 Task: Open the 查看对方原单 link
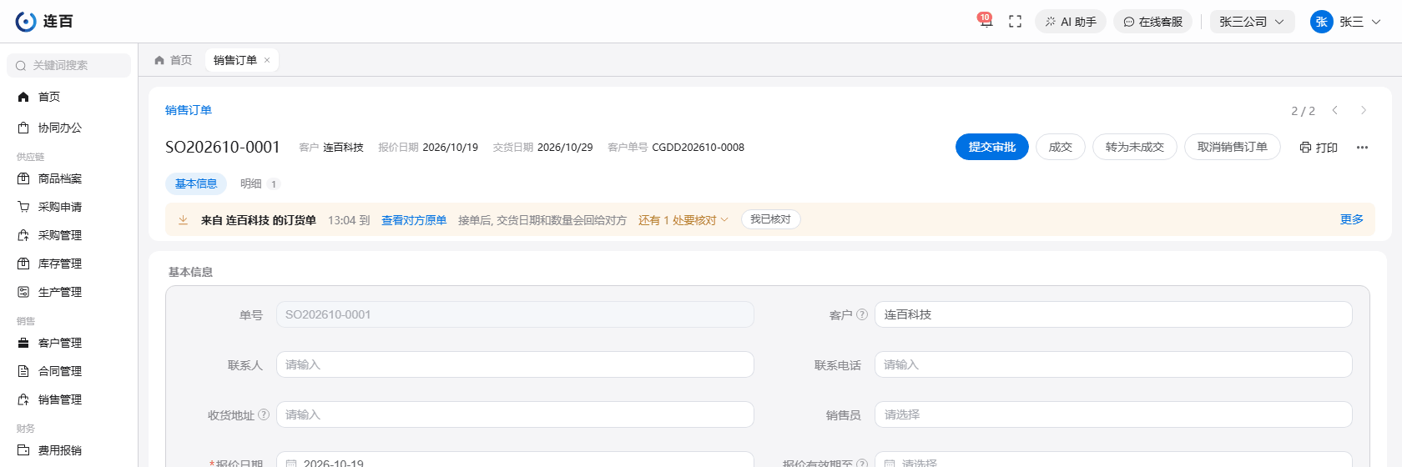click(414, 220)
